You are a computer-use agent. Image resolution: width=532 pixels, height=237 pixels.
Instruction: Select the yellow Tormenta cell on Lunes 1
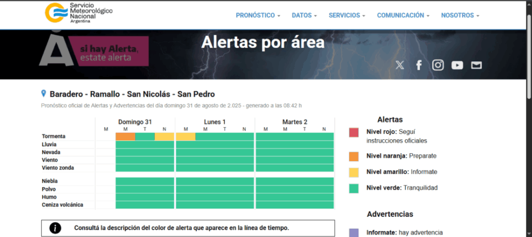185,137
